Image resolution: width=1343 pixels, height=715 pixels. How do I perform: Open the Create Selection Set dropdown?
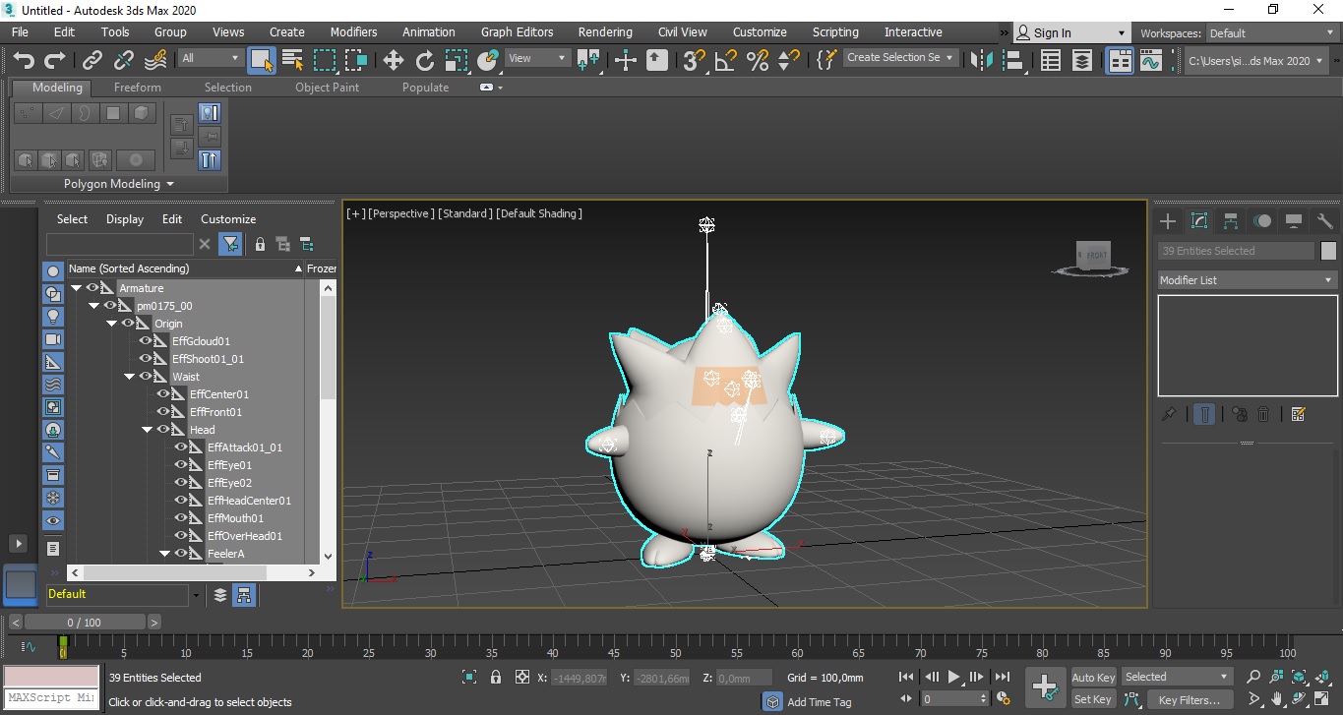coord(900,58)
